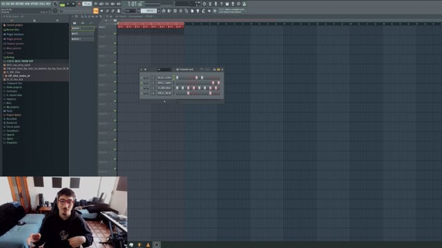Open the Soundfonts folder in browser

click(12, 131)
